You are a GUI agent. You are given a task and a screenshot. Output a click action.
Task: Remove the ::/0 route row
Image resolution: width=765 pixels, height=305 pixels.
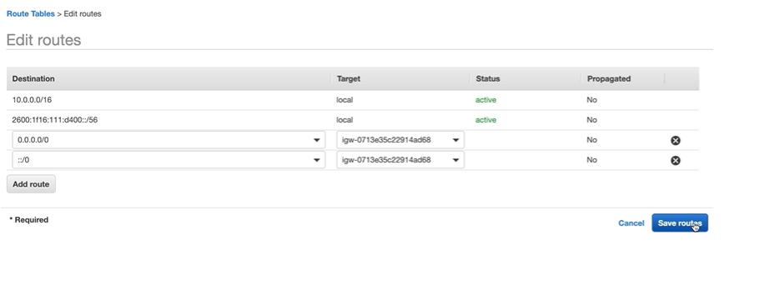click(675, 160)
